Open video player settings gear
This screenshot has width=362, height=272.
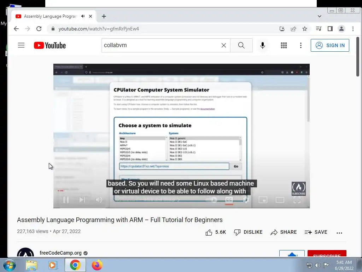click(246, 200)
